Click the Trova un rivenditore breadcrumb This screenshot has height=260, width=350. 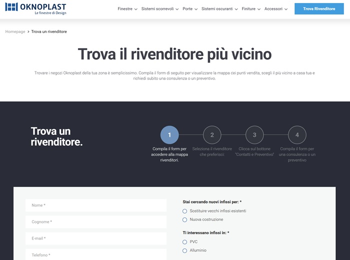click(x=49, y=31)
